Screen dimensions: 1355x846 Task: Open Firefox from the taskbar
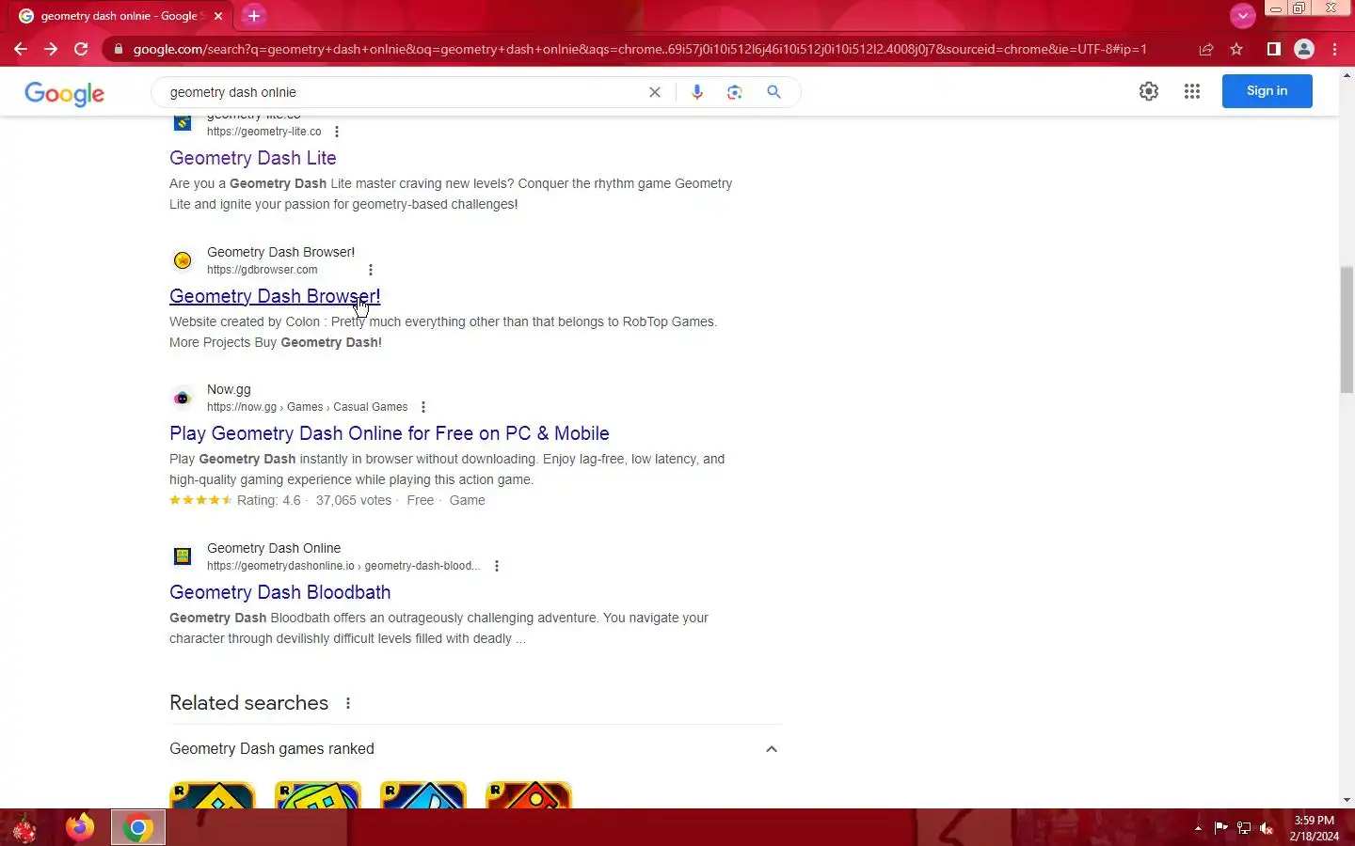pos(80,827)
